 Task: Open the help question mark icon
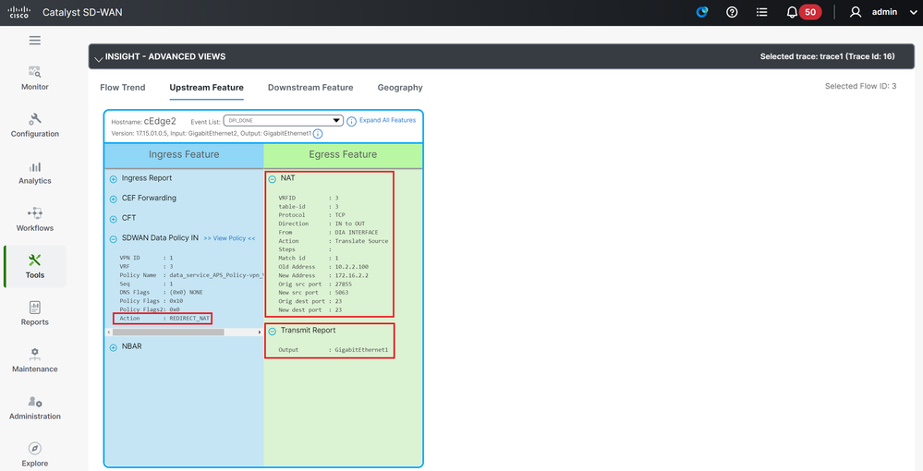732,12
